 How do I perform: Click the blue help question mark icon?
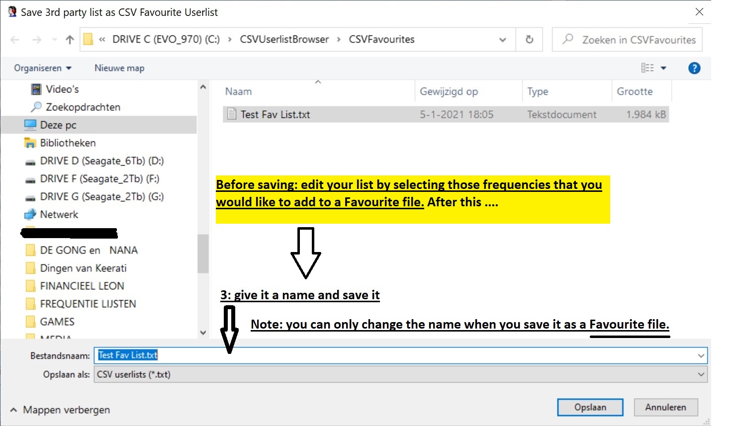click(694, 68)
